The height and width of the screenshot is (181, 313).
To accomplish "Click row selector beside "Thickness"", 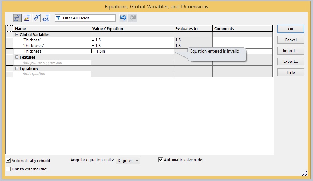I will [10, 51].
